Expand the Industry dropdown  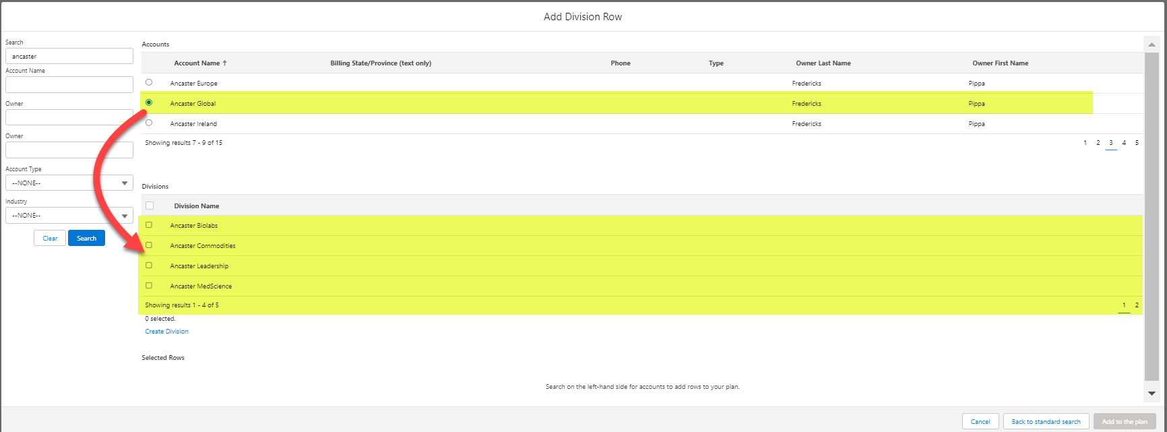(69, 215)
